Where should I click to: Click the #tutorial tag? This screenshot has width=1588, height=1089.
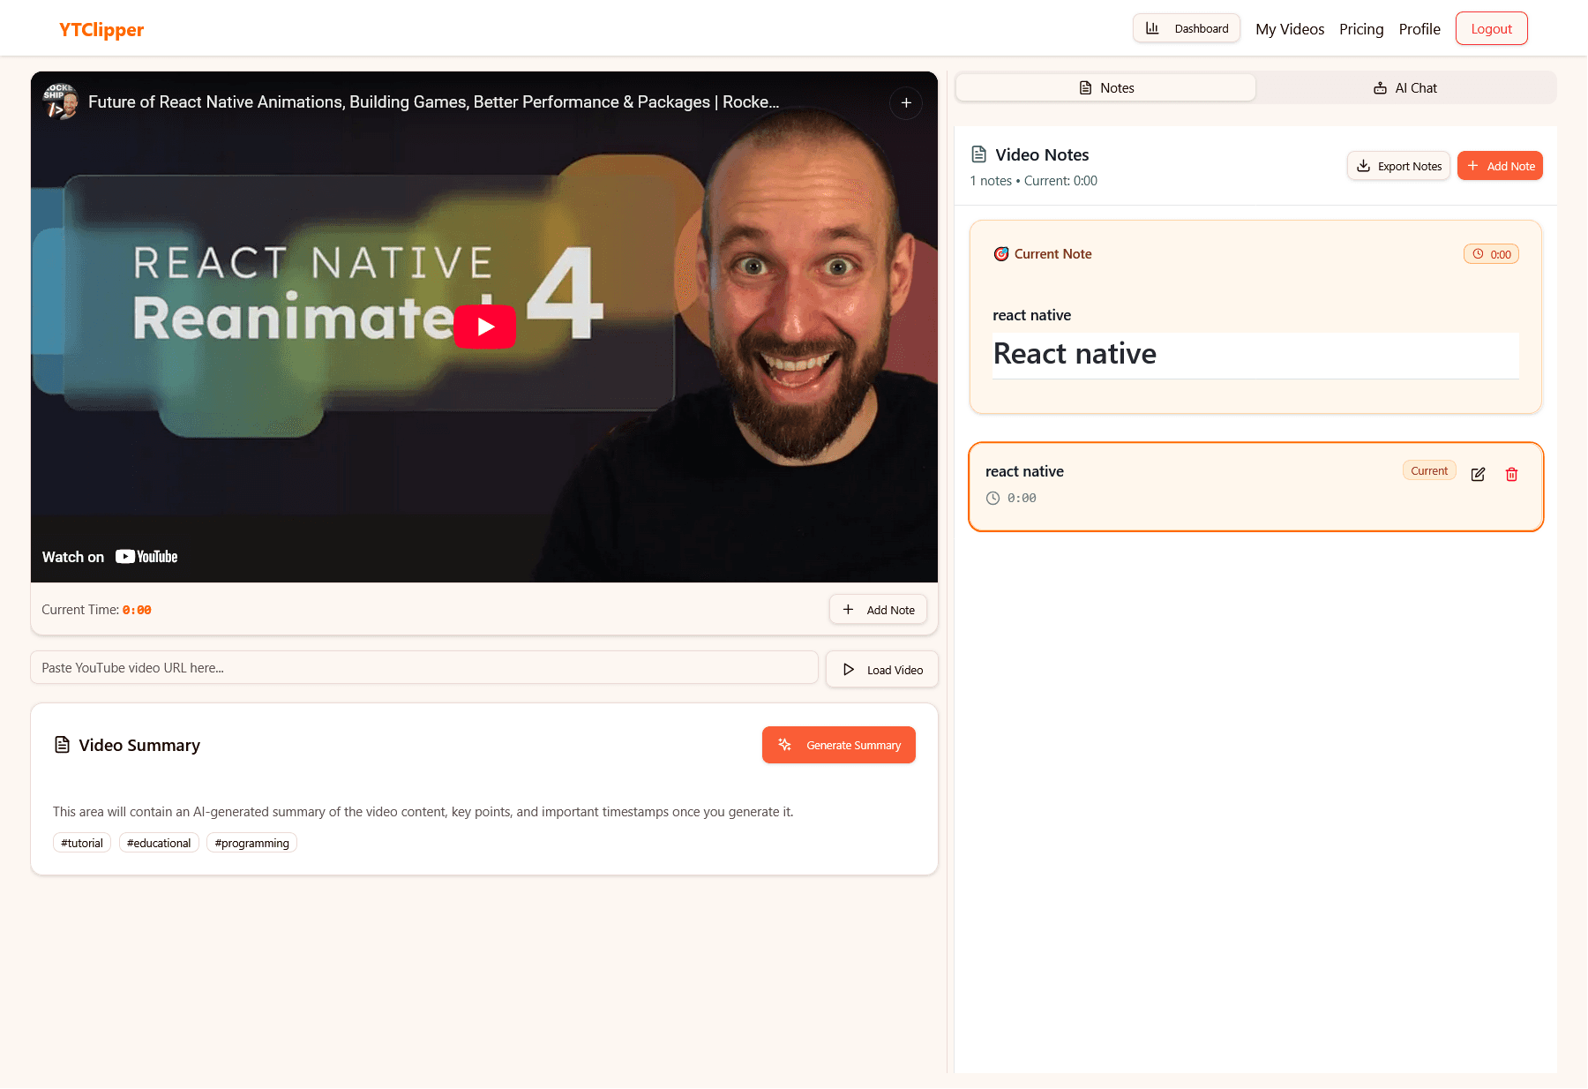[x=82, y=843]
